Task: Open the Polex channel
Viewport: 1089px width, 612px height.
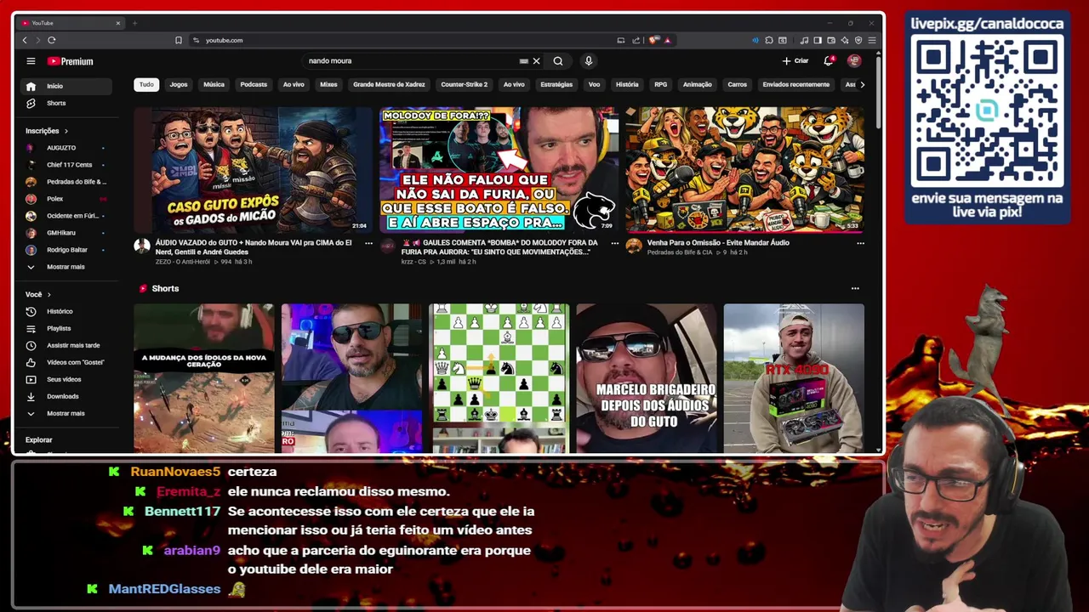Action: pos(66,199)
